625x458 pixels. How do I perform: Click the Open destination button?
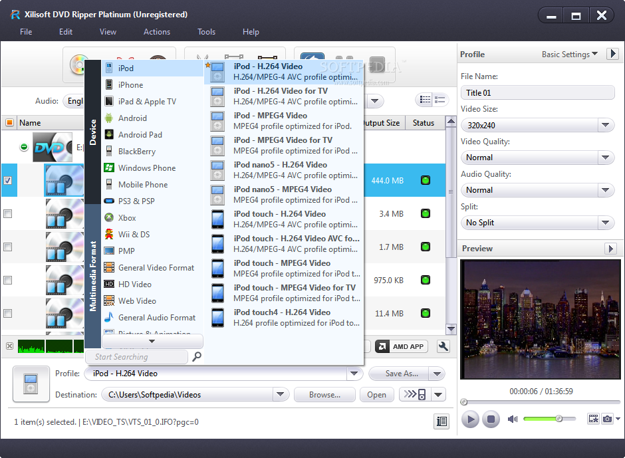coord(377,395)
